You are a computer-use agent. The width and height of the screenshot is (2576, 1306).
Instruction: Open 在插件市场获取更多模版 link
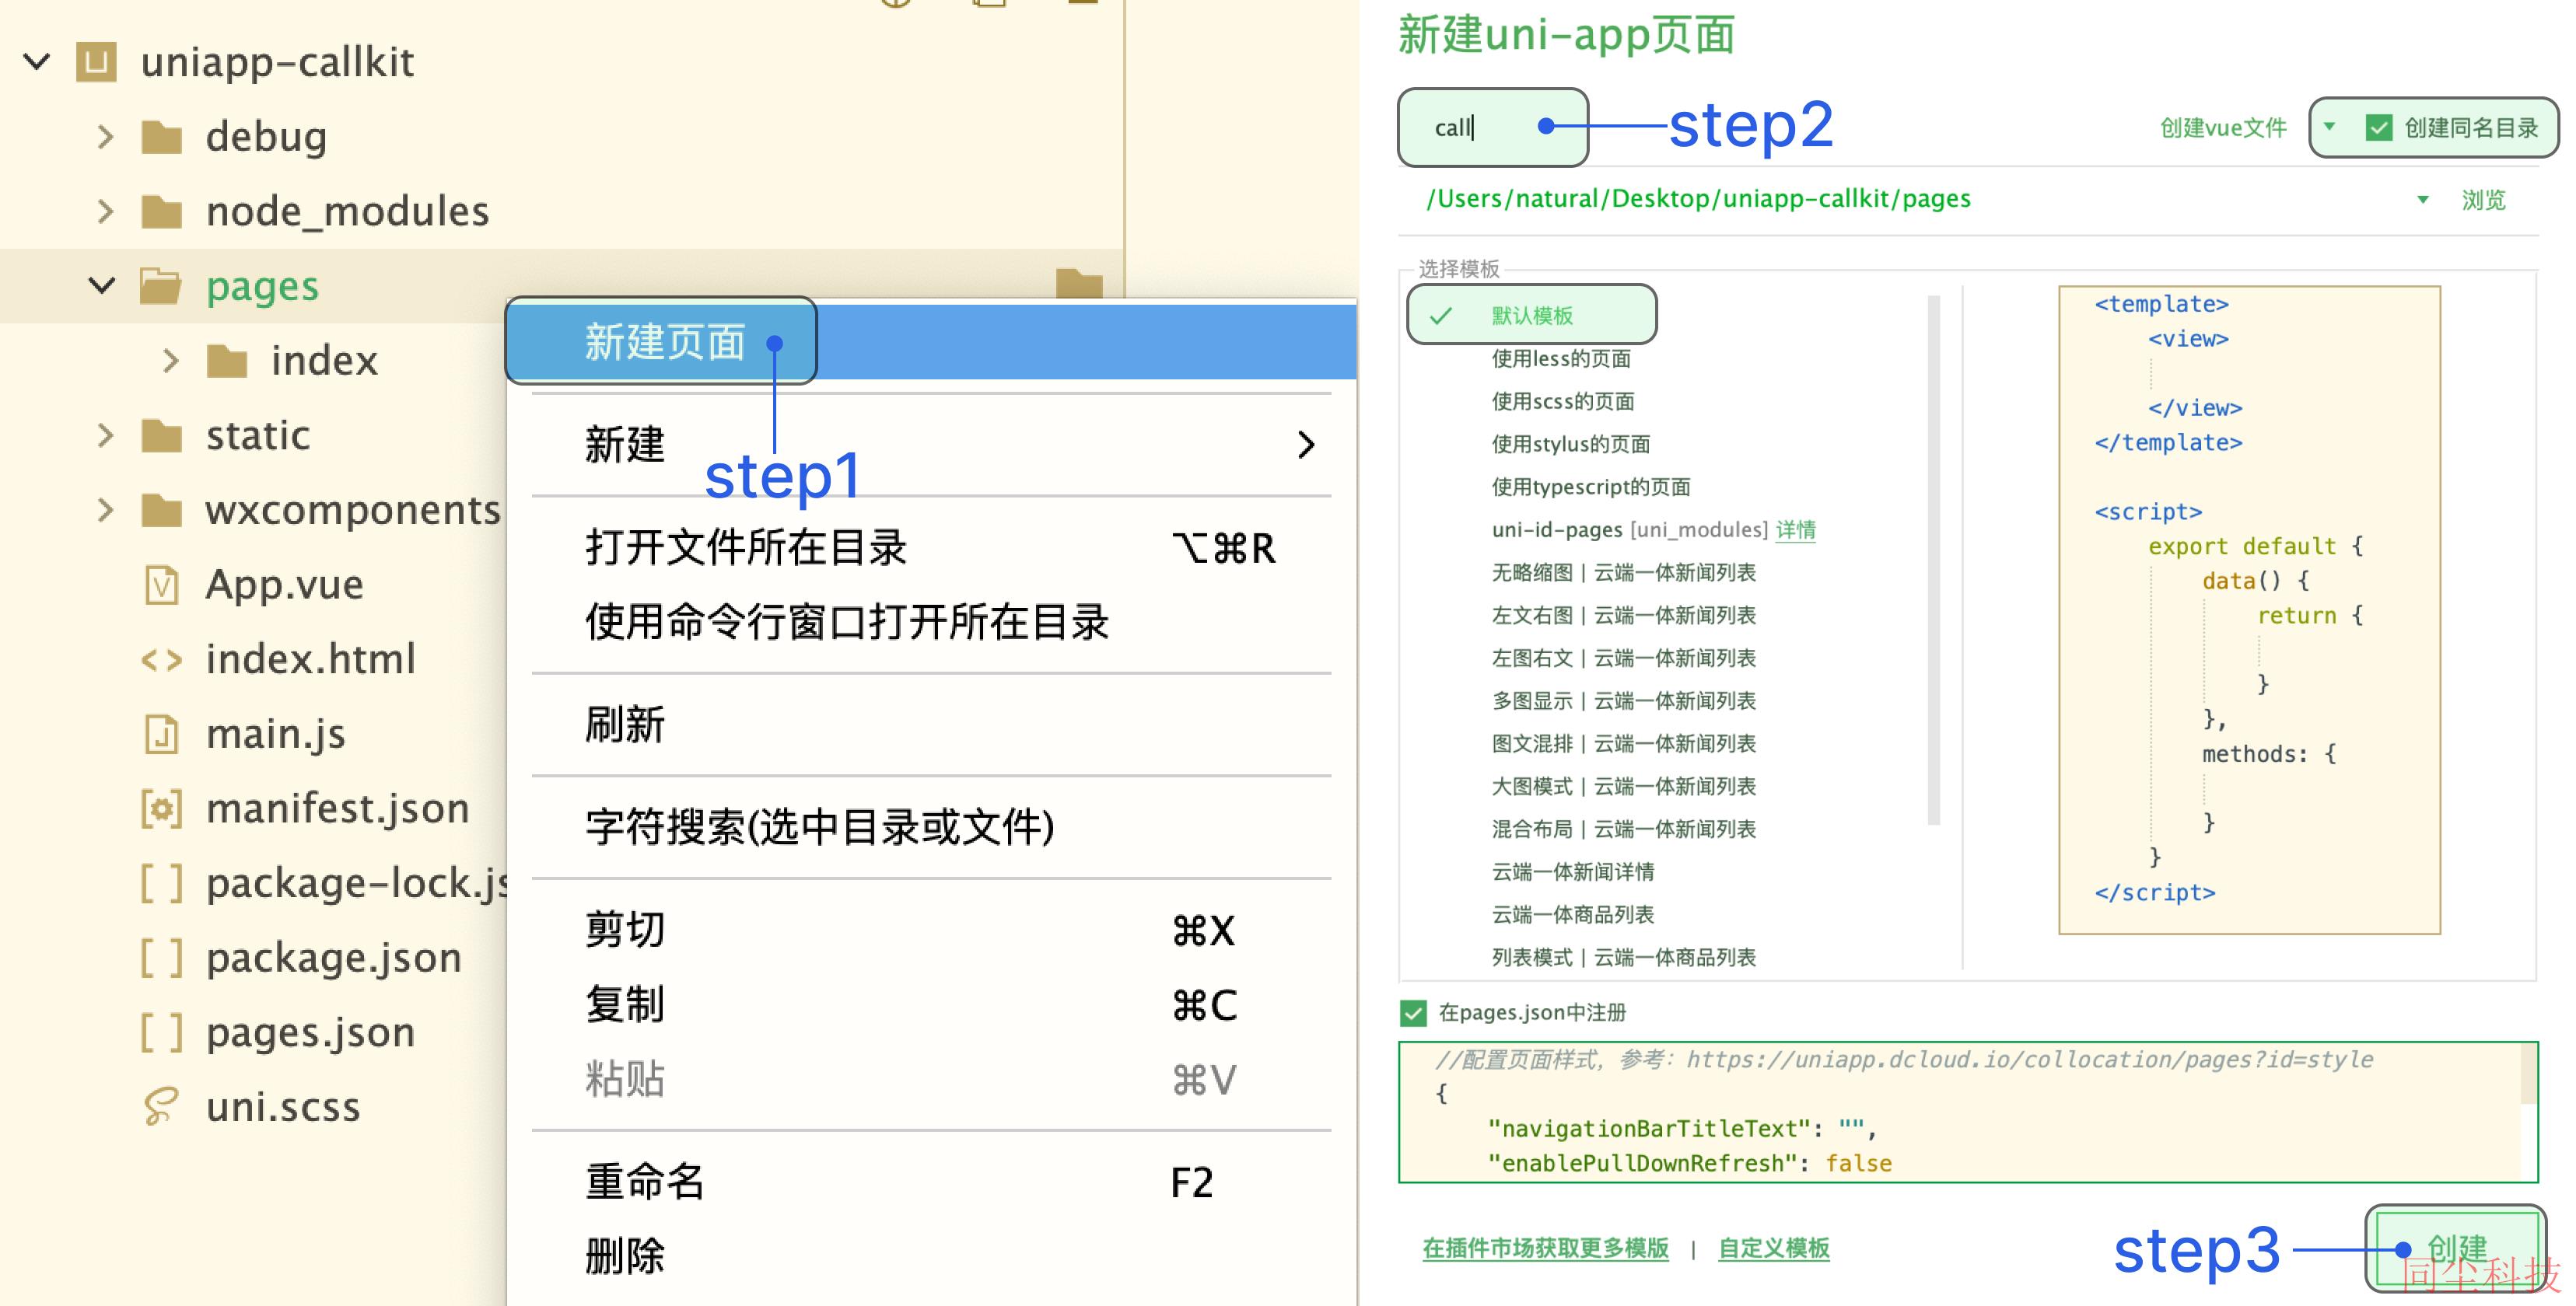[x=1545, y=1248]
